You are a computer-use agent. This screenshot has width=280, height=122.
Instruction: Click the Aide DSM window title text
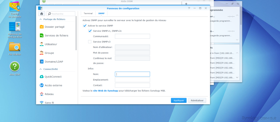click(127, 1)
